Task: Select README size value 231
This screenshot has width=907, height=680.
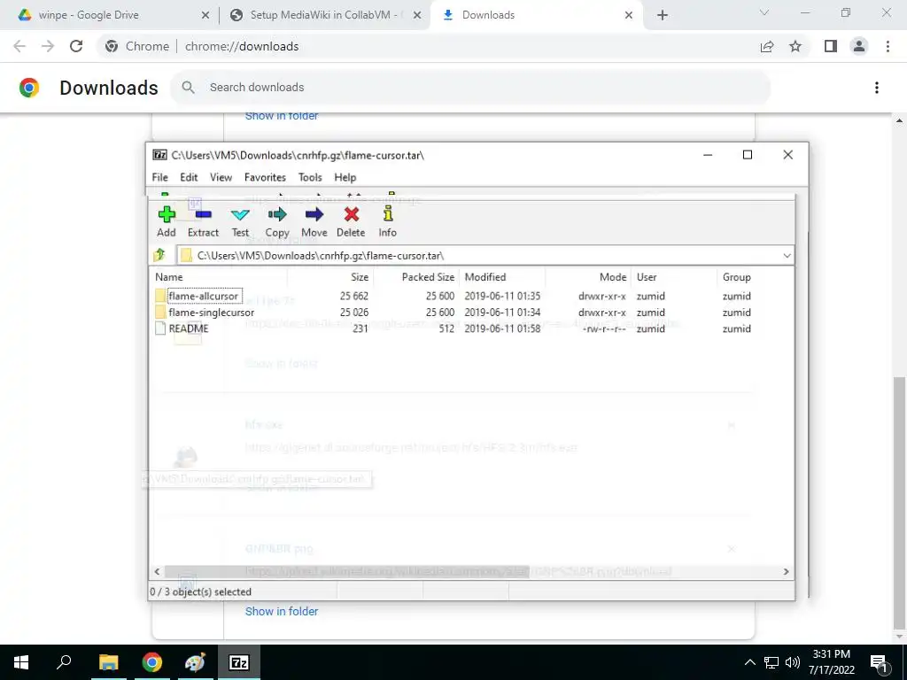Action: [360, 328]
